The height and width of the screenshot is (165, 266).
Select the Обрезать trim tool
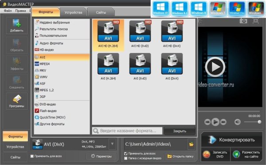click(17, 45)
